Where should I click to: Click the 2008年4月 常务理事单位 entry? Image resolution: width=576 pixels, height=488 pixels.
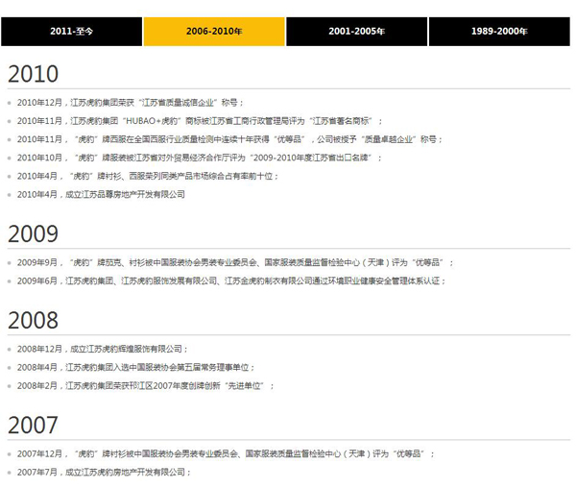[x=134, y=367]
